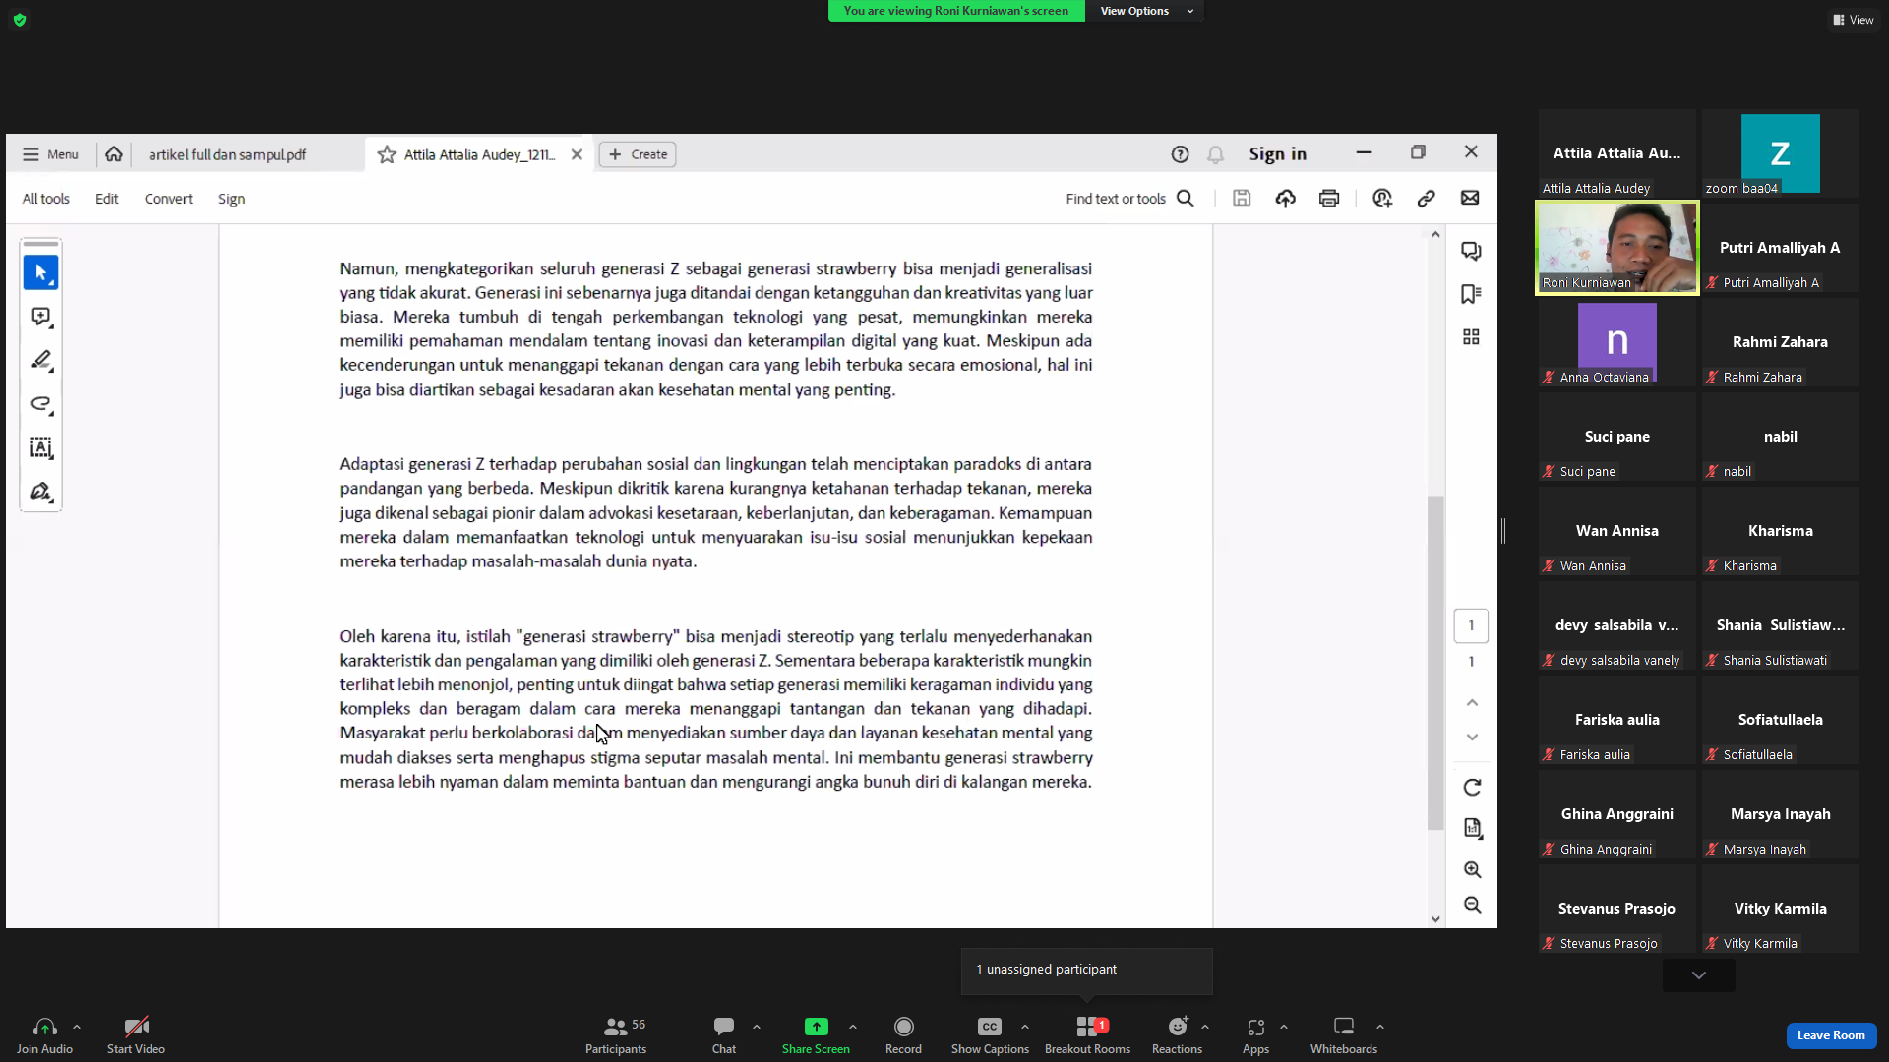Expand apps options caret
This screenshot has width=1889, height=1062.
click(x=1284, y=1027)
